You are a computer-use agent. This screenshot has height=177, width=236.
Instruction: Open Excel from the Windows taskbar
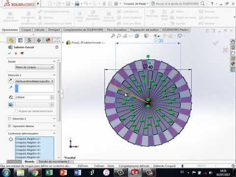[x=49, y=173]
